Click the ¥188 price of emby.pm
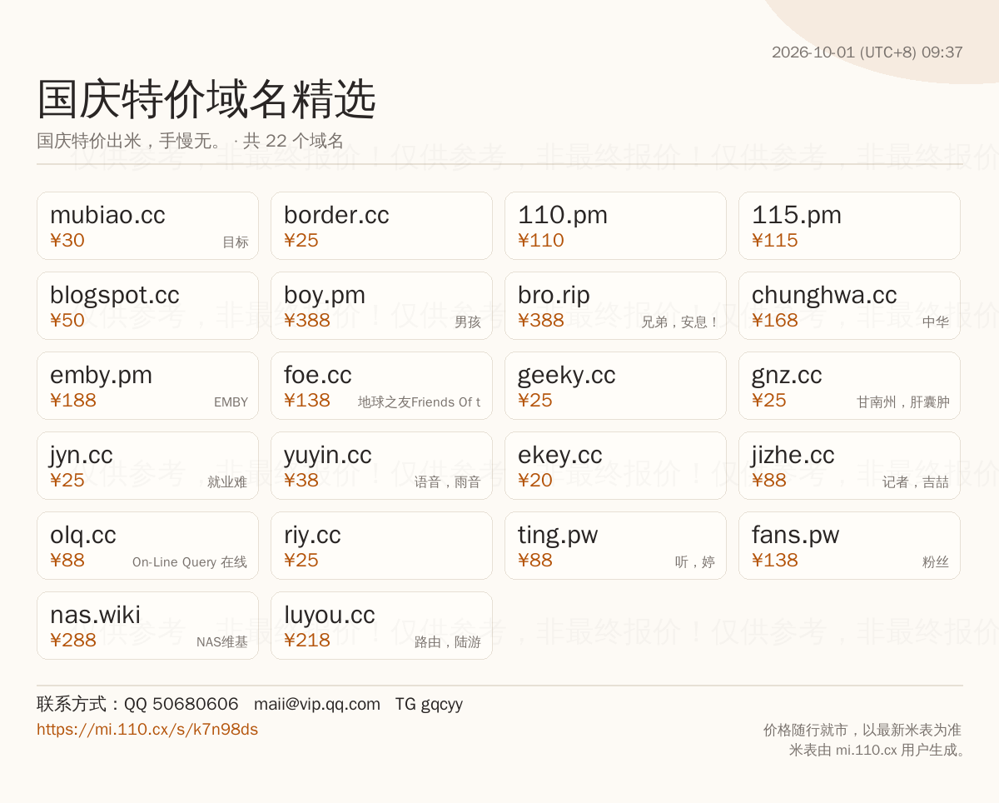The width and height of the screenshot is (999, 803). coord(73,400)
